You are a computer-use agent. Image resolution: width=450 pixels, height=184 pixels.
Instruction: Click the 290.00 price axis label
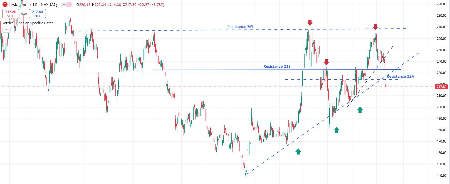(441, 4)
